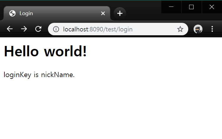Close the Login tab
This screenshot has height=139, width=222.
103,13
